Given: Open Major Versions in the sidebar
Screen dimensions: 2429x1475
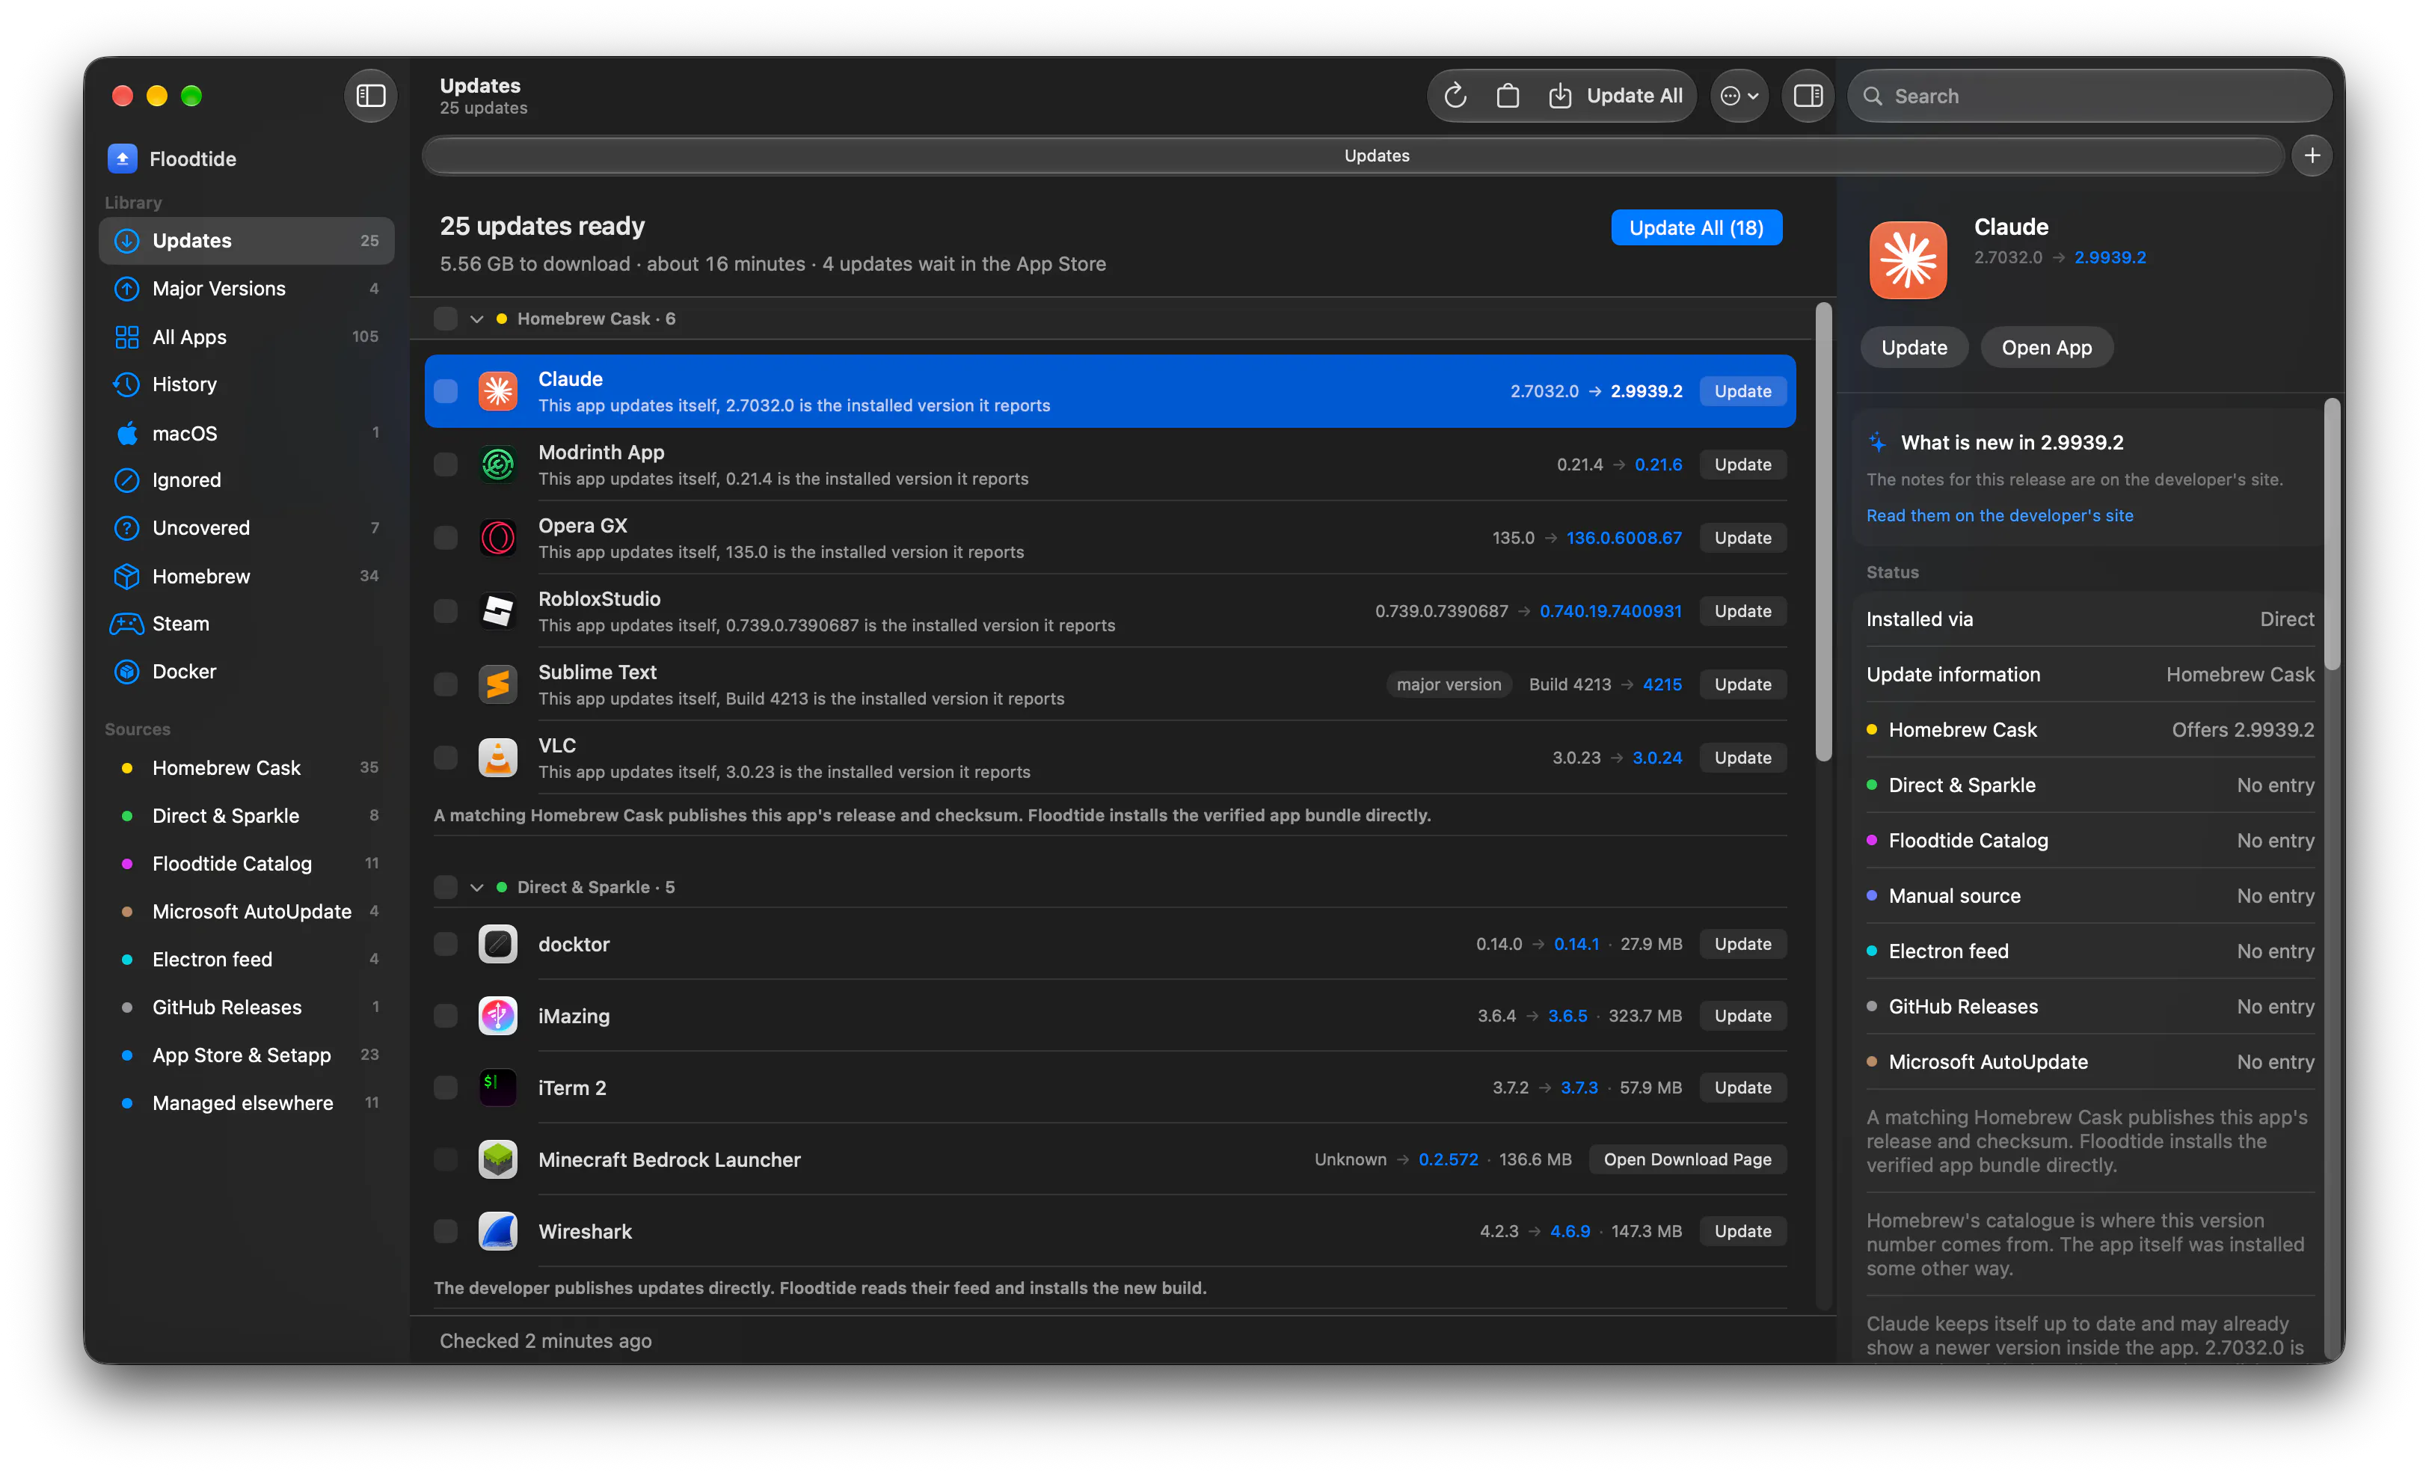Looking at the screenshot, I should pos(247,289).
